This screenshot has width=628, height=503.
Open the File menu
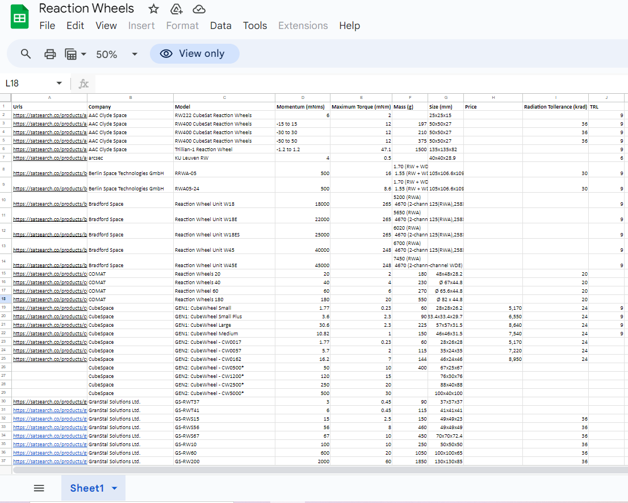click(47, 26)
